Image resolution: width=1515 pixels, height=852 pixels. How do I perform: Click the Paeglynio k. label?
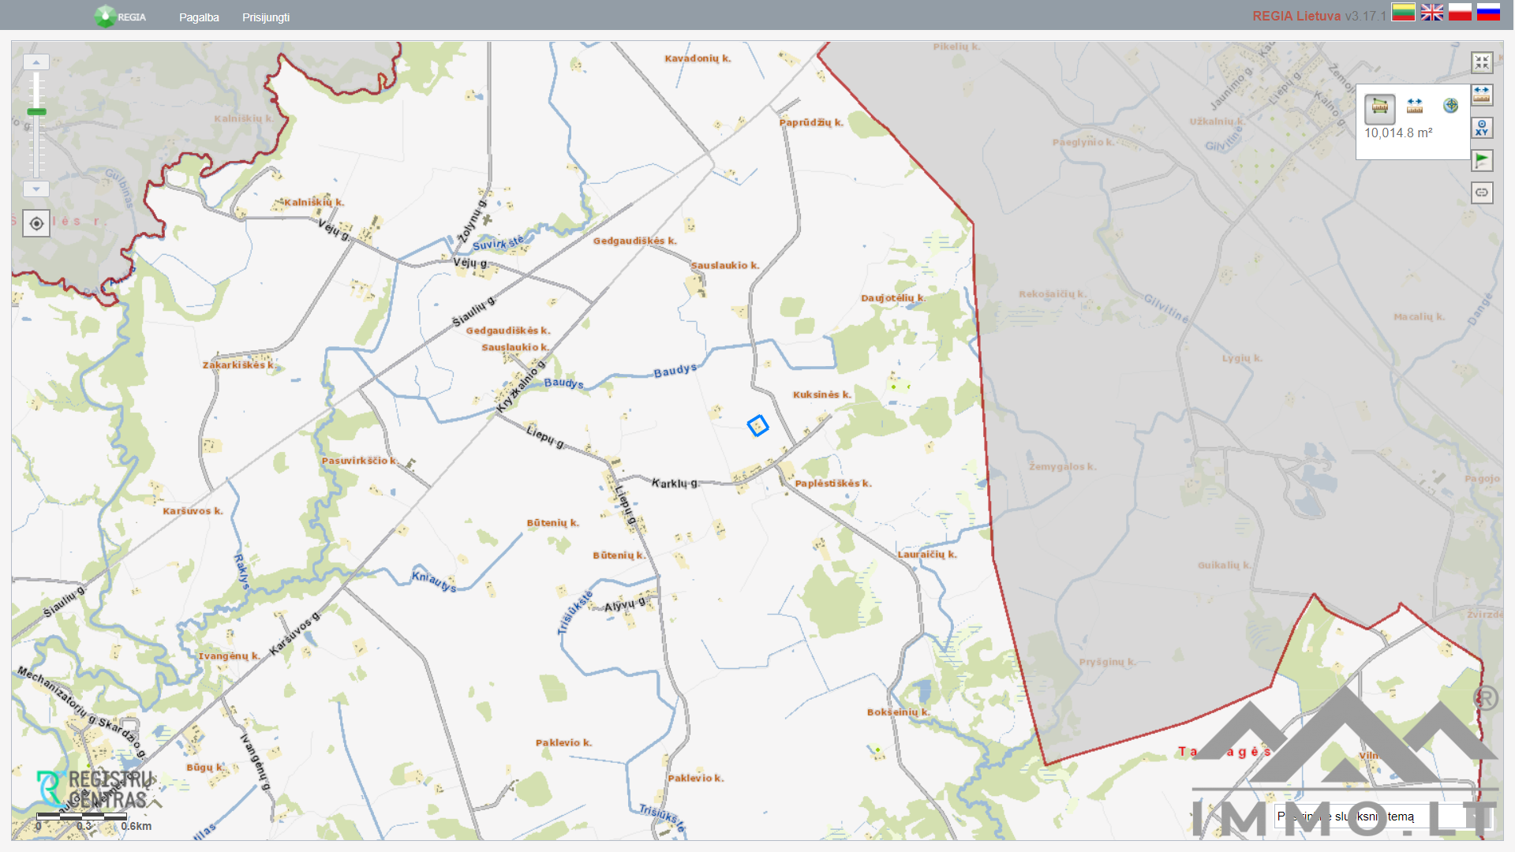tap(1083, 143)
